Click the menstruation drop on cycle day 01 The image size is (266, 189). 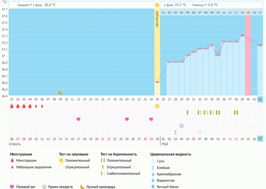coord(12,106)
